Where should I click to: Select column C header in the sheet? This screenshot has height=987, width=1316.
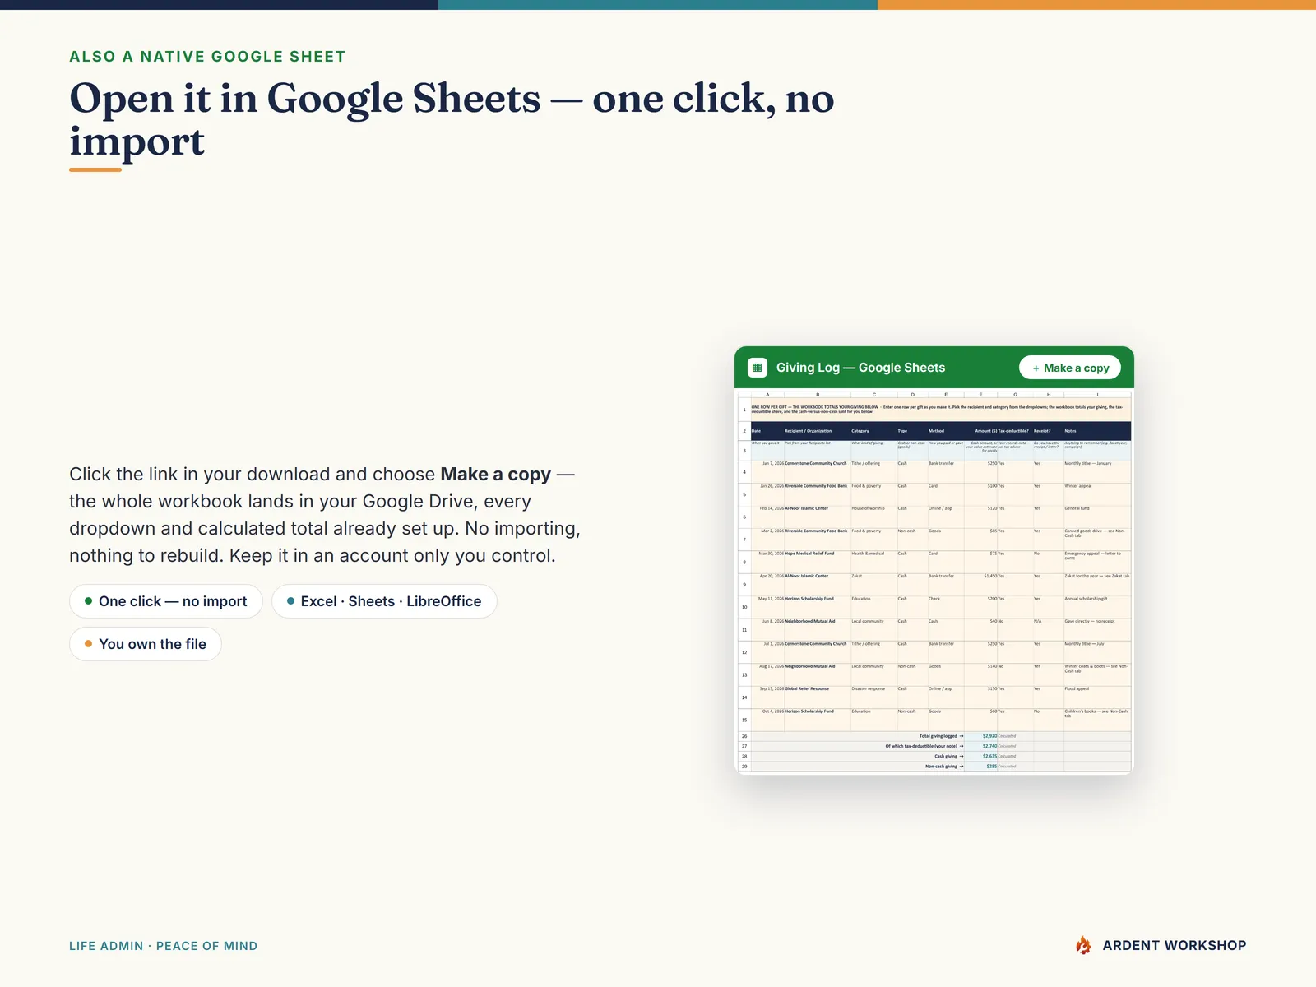pyautogui.click(x=873, y=395)
